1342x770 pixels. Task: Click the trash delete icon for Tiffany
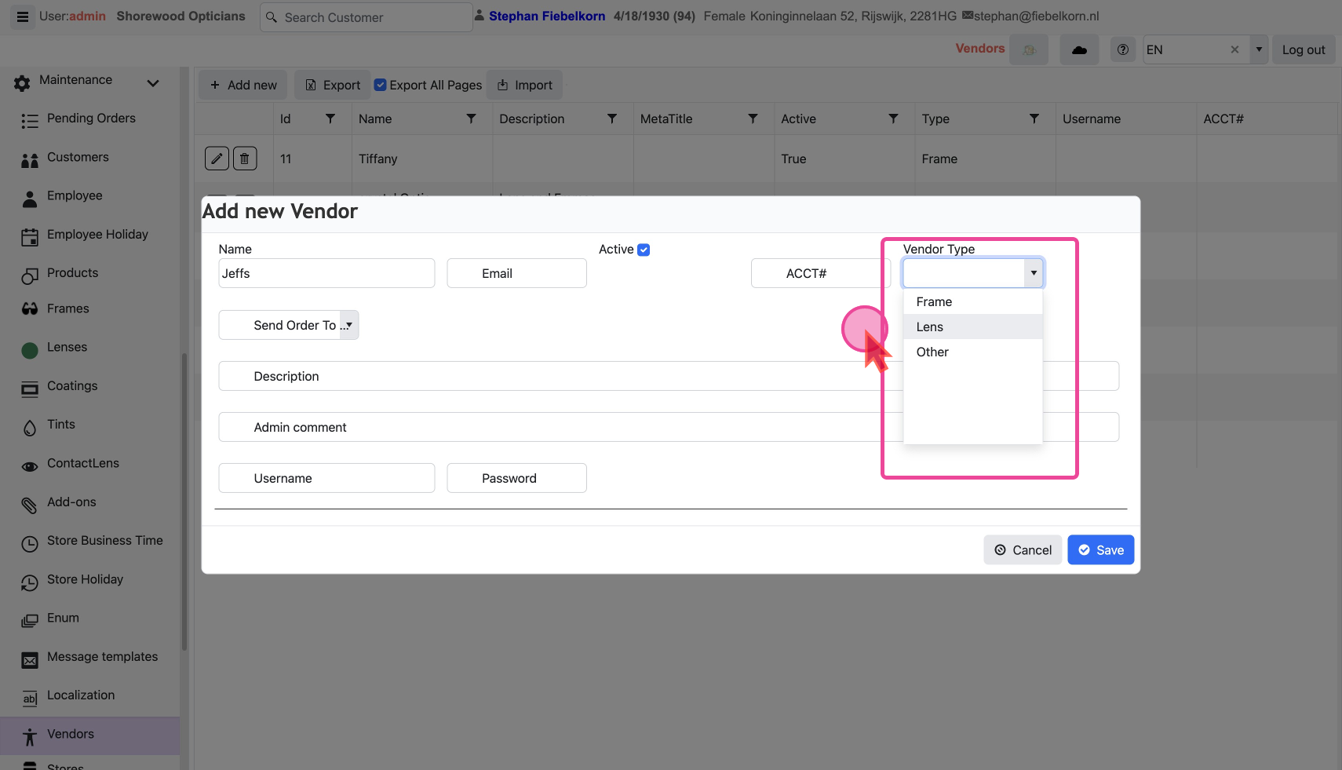[x=245, y=159]
